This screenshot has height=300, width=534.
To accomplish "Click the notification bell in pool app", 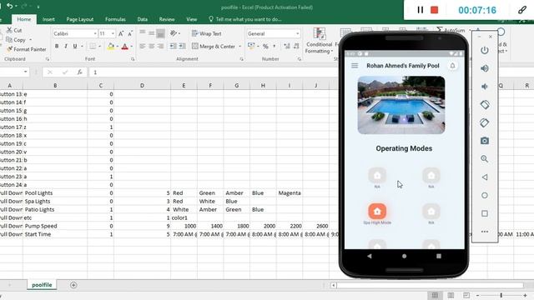I will pos(452,65).
